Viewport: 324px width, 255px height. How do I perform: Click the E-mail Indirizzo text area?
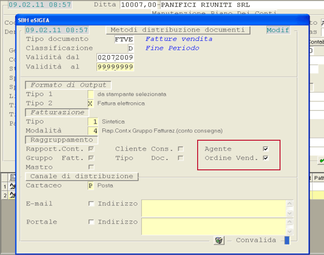point(214,209)
